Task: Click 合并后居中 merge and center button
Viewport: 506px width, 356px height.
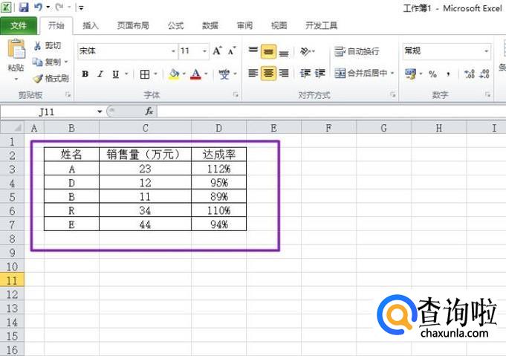Action: (361, 74)
